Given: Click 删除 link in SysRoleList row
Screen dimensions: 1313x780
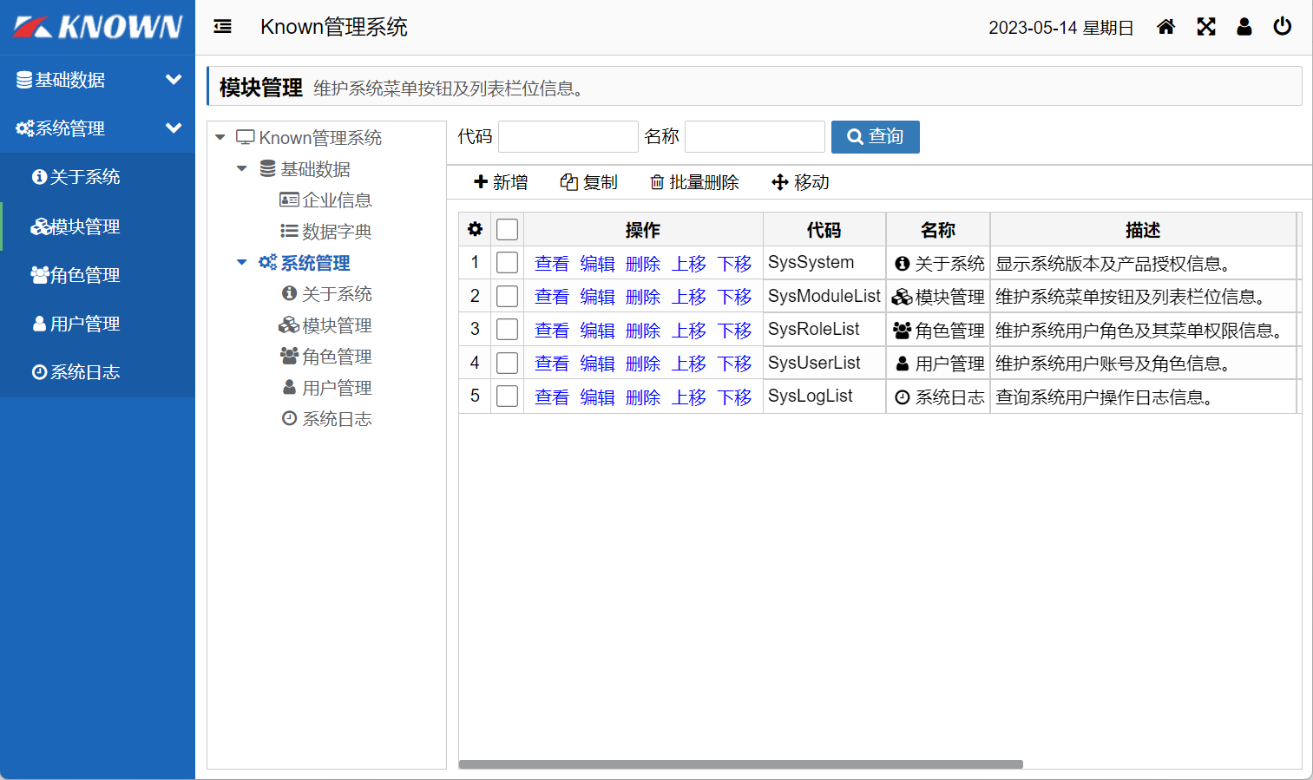Looking at the screenshot, I should (643, 331).
